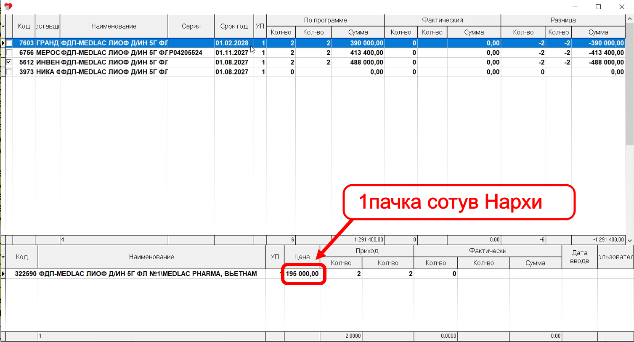Click the Серия column header
634x342 pixels.
(191, 26)
